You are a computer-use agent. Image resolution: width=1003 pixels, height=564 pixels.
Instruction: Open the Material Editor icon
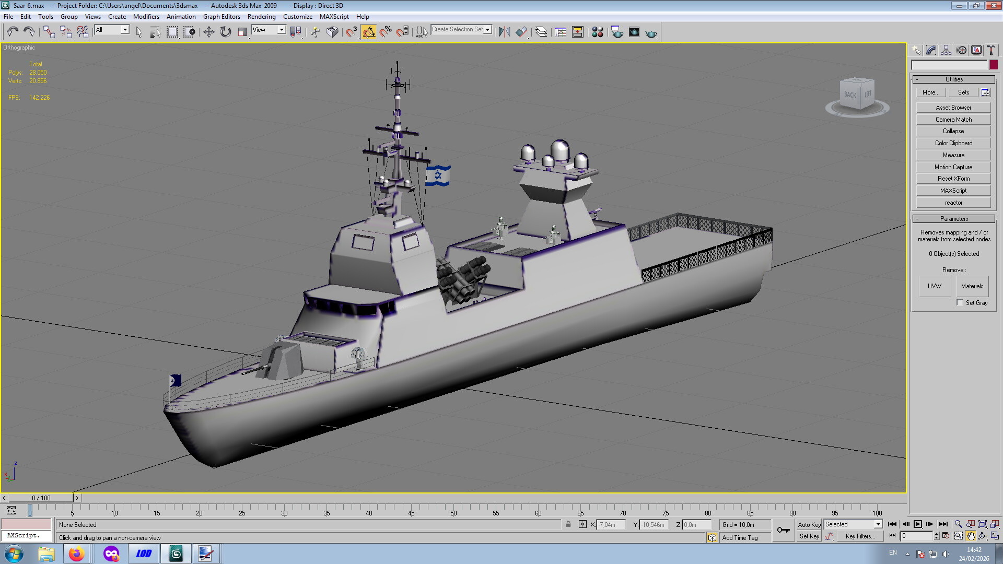click(x=597, y=32)
